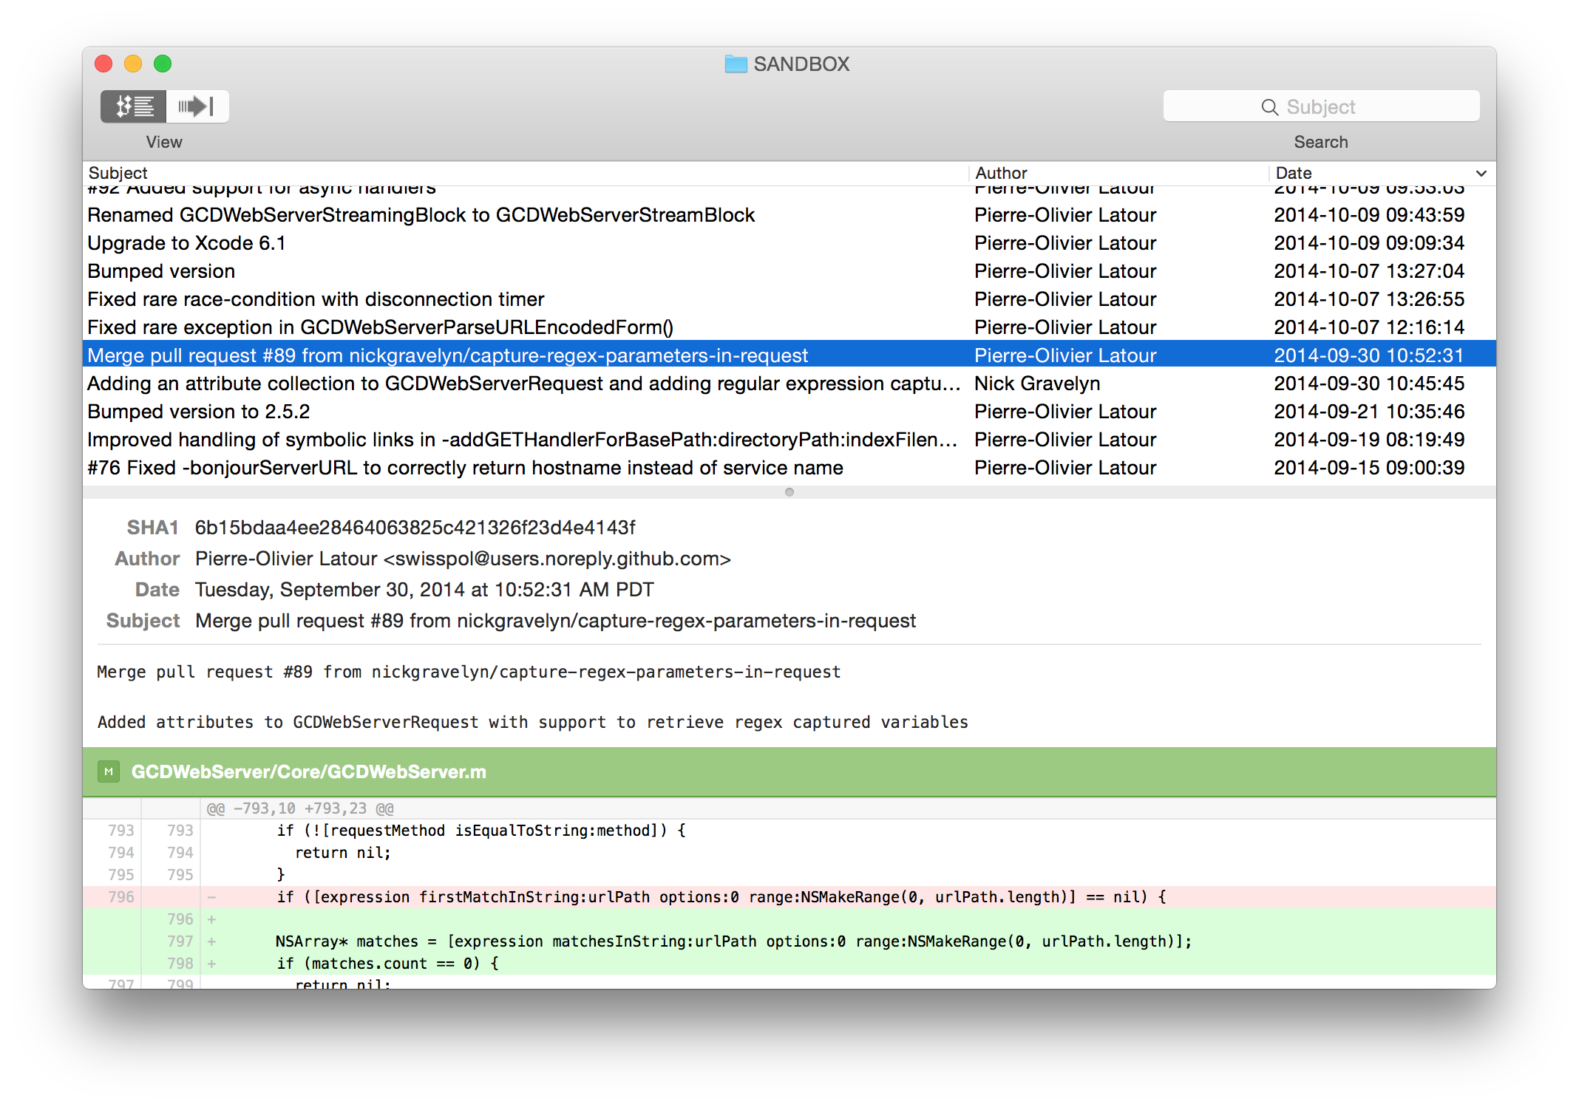Viewport: 1579px width, 1107px height.
Task: Click the magnifying glass search icon
Action: pos(1269,107)
